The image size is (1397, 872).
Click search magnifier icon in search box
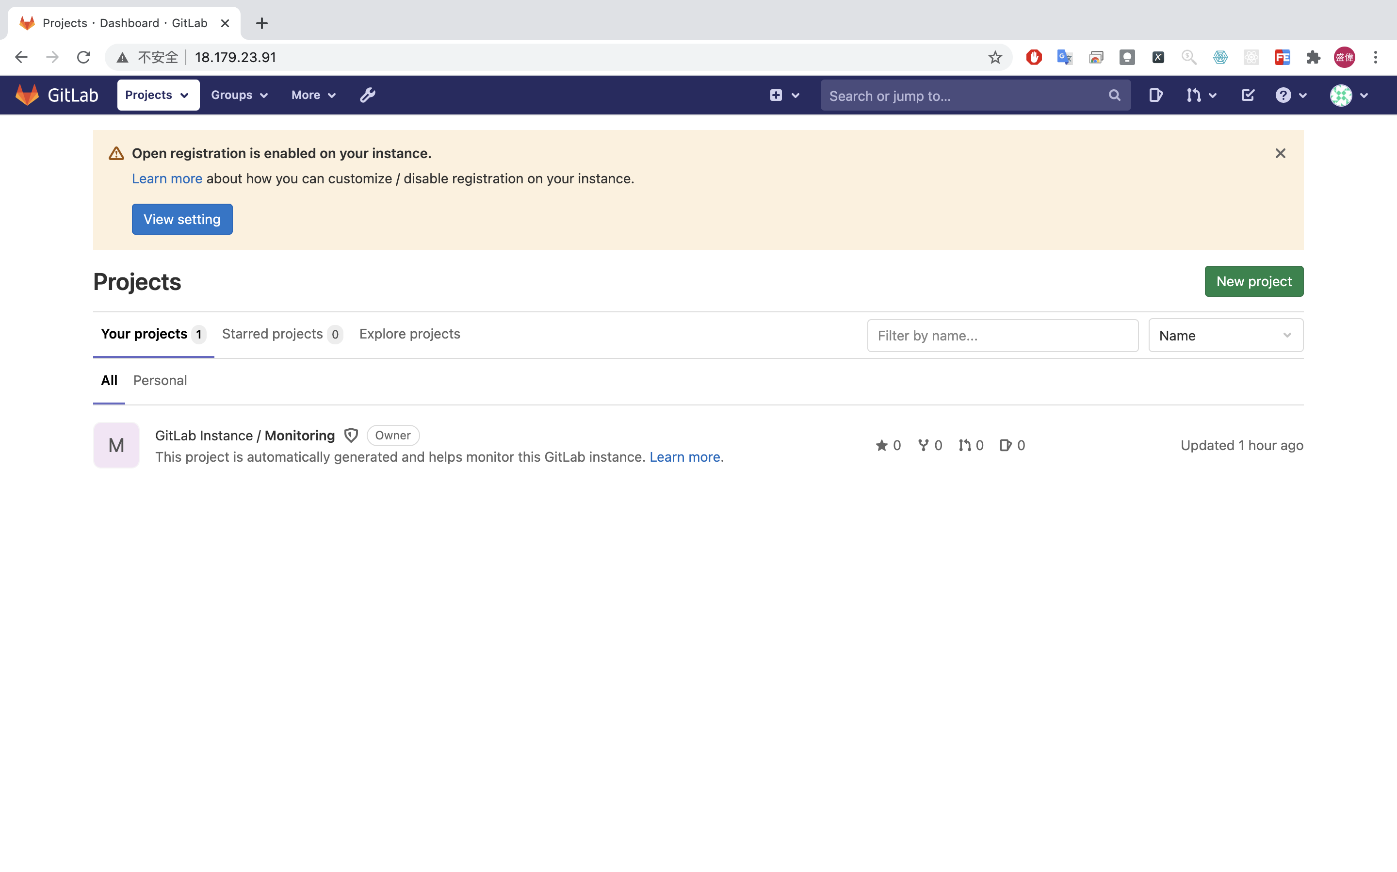(1114, 95)
